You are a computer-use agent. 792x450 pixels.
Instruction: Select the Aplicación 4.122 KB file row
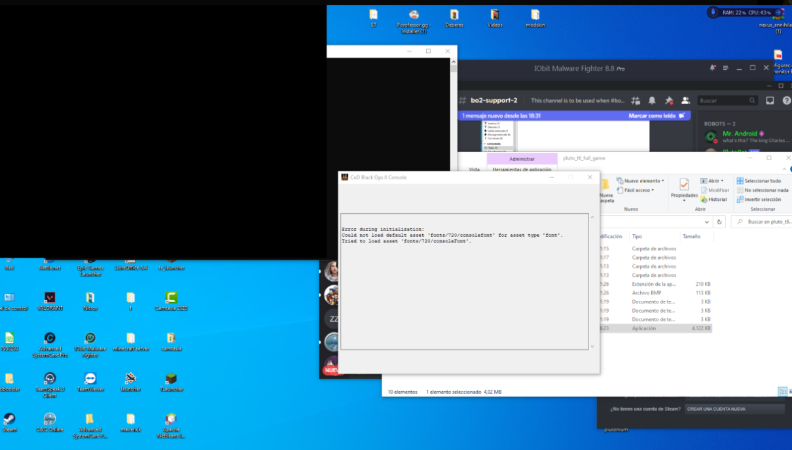[x=655, y=328]
